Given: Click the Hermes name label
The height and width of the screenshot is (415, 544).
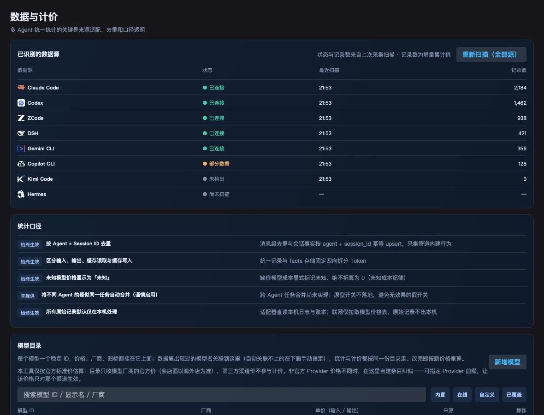Looking at the screenshot, I should point(37,194).
